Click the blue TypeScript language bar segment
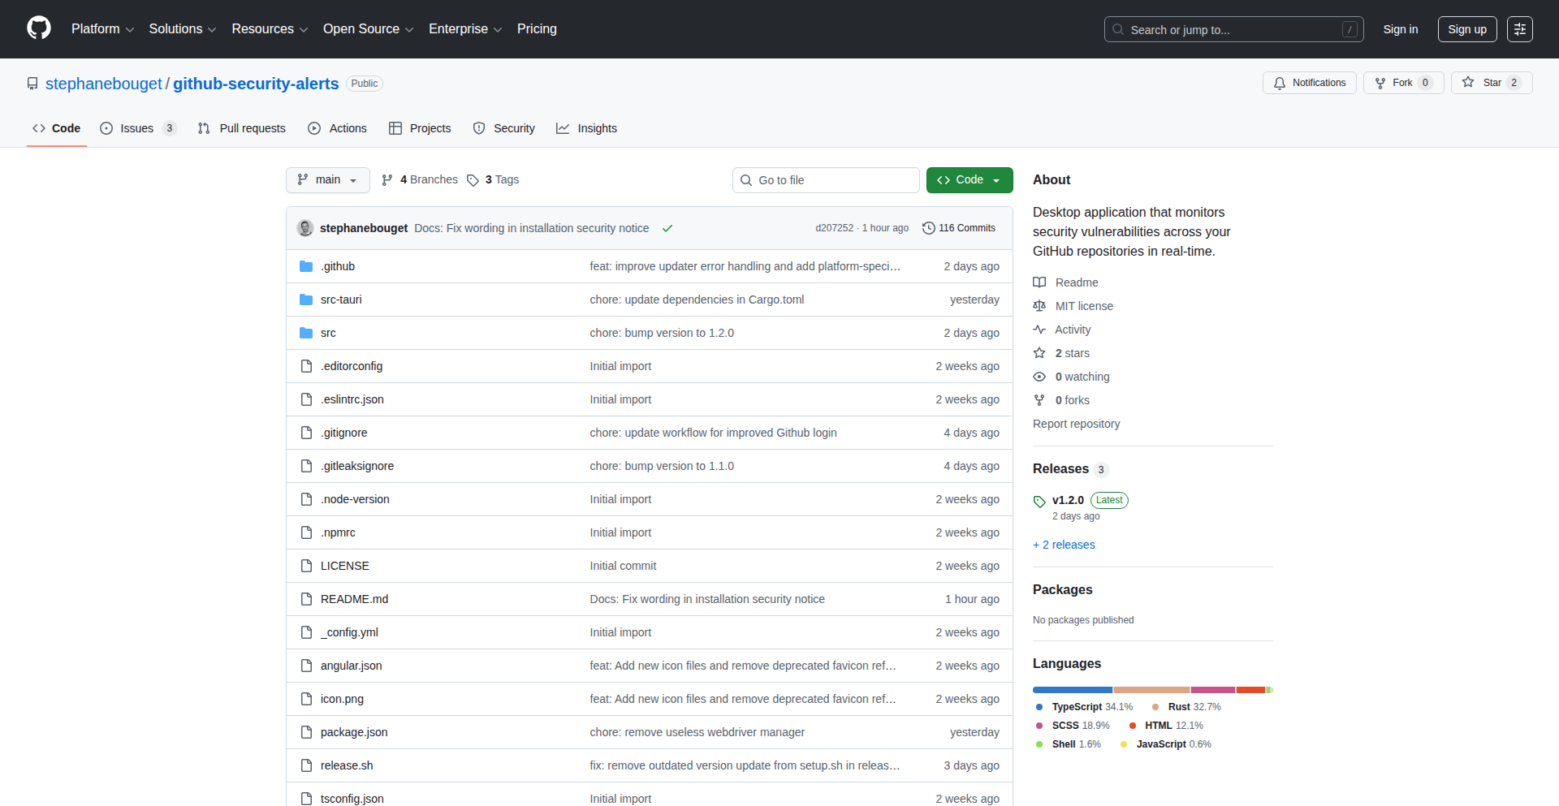Viewport: 1559px width, 806px height. click(x=1072, y=690)
